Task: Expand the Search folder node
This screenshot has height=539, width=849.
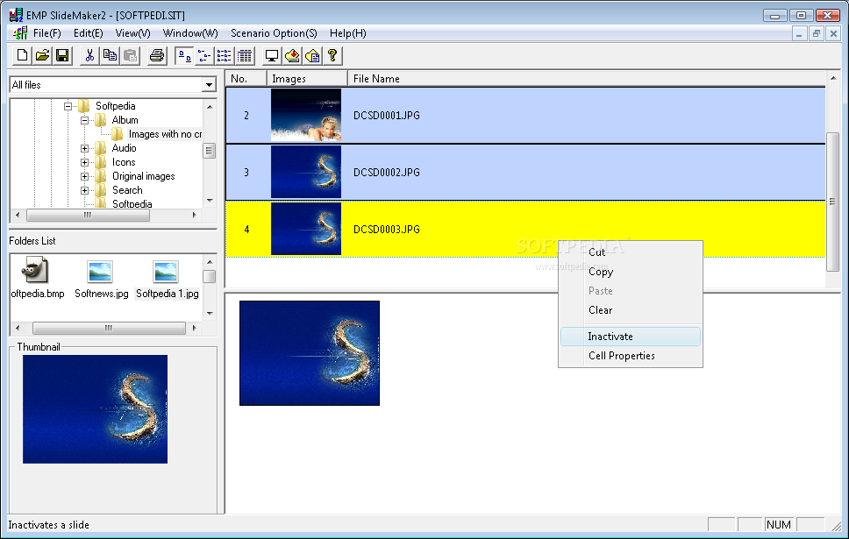Action: click(x=84, y=190)
